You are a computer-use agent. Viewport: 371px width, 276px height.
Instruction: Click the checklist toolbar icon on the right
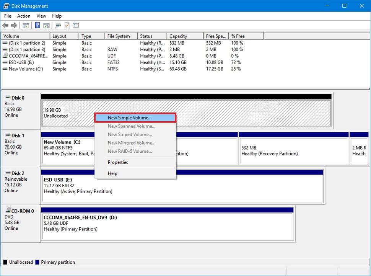(x=75, y=25)
